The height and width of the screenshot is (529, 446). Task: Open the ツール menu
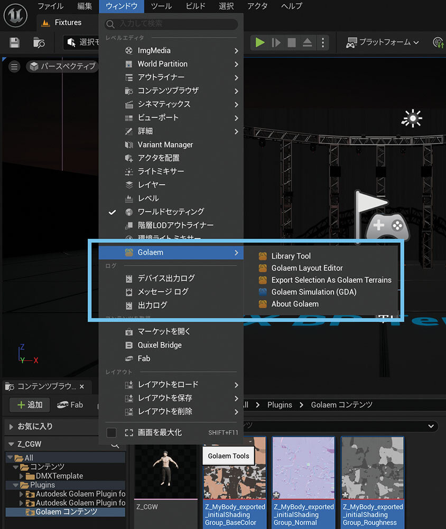(x=161, y=6)
